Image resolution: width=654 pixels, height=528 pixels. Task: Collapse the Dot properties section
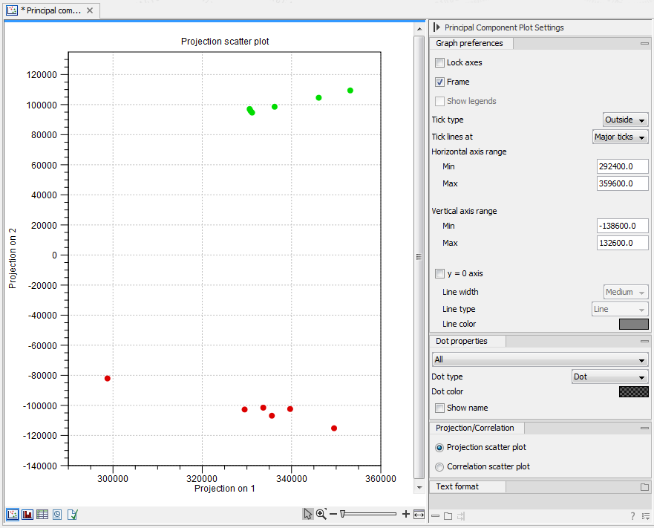click(x=644, y=341)
